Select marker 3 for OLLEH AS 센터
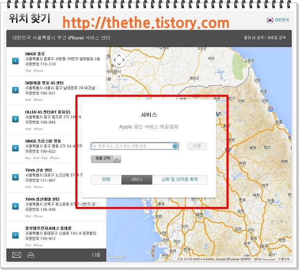The height and width of the screenshot is (270, 299). [16, 119]
